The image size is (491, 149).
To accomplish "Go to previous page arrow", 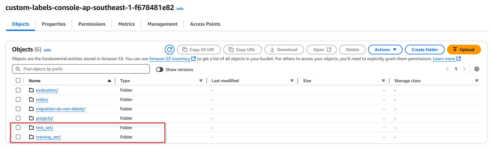I will click(x=447, y=69).
